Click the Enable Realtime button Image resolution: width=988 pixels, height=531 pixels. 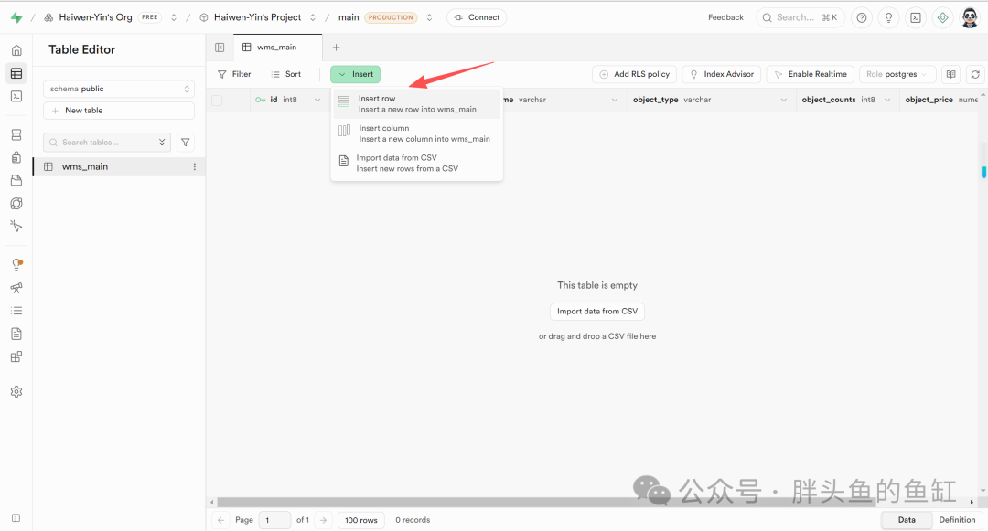tap(811, 74)
